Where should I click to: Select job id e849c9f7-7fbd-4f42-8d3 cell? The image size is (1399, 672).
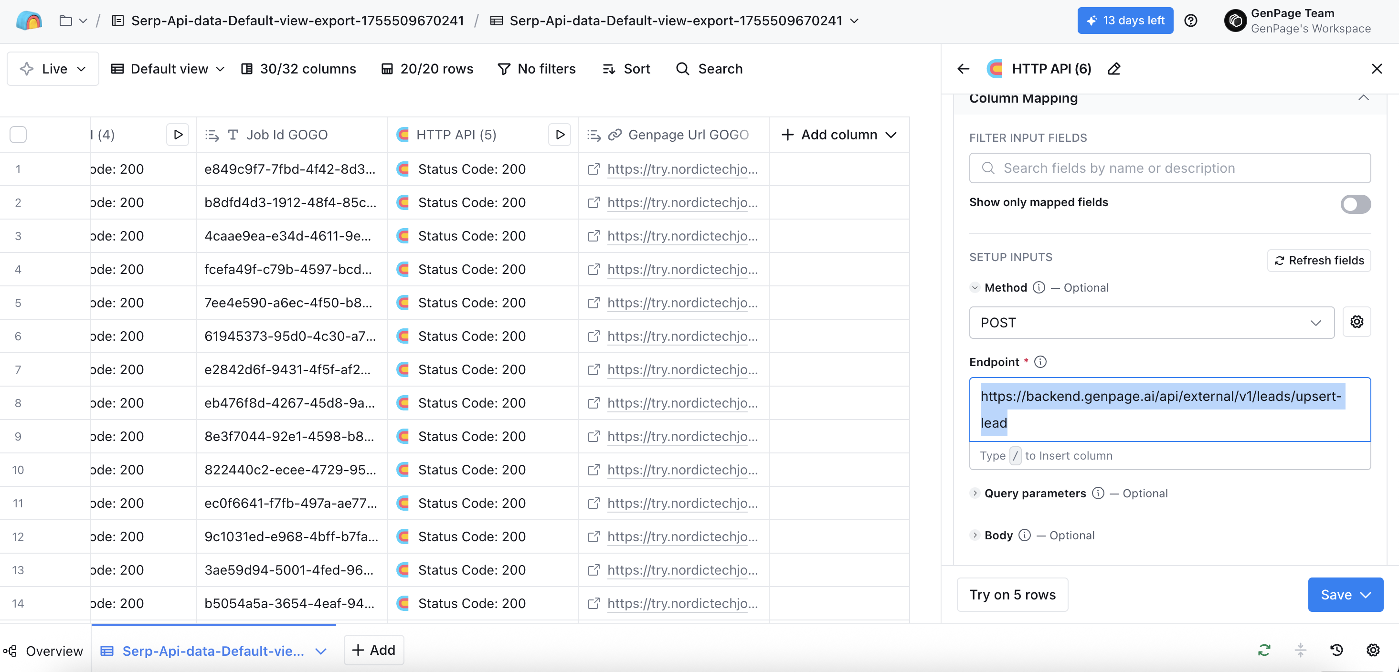coord(292,169)
